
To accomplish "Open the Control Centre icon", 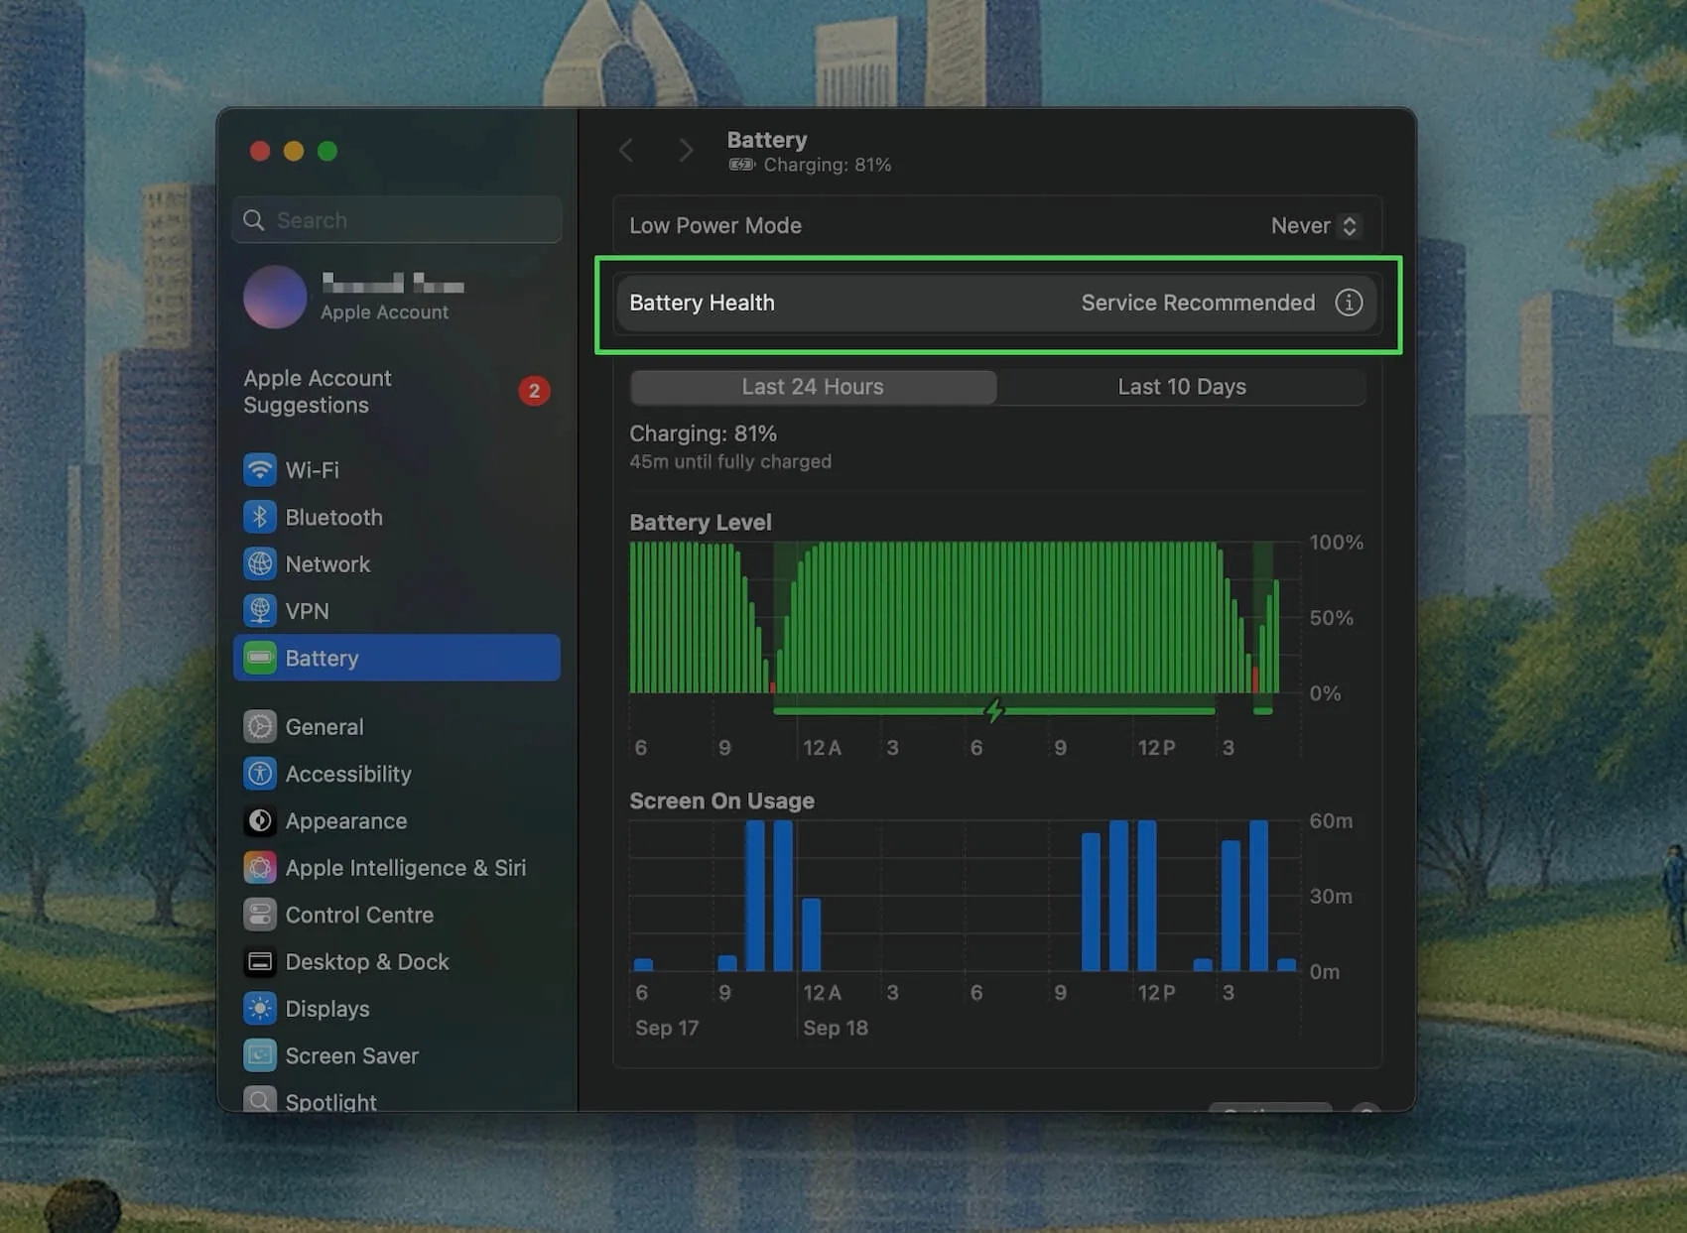I will coord(260,915).
